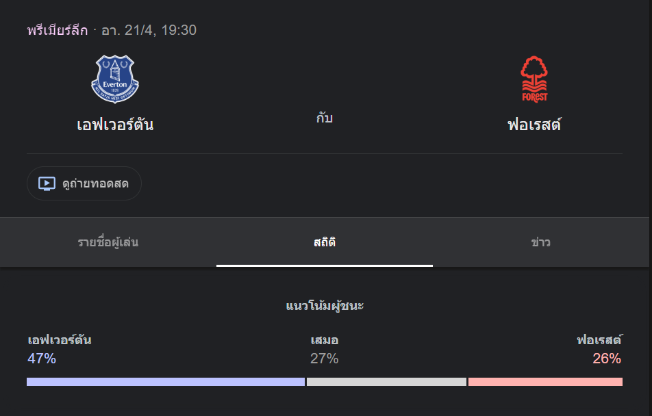The width and height of the screenshot is (652, 416).
Task: Open the รายชื่อผู้เล่น lineups tab
Action: pos(108,242)
